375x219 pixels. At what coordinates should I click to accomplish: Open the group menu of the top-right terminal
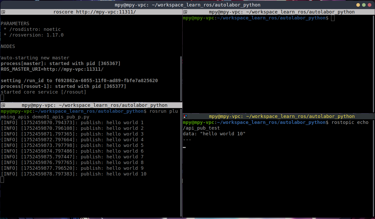click(185, 12)
